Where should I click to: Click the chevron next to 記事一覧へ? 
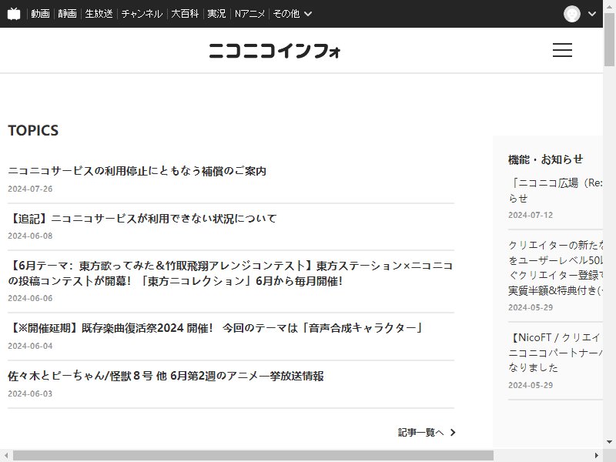tap(453, 433)
